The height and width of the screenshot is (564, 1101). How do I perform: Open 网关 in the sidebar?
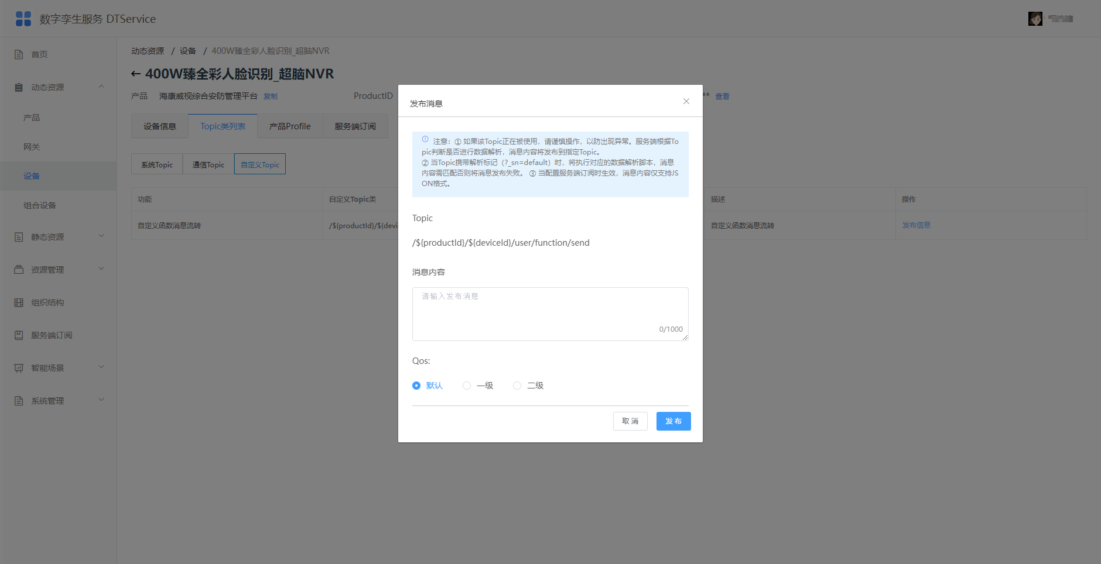point(59,147)
